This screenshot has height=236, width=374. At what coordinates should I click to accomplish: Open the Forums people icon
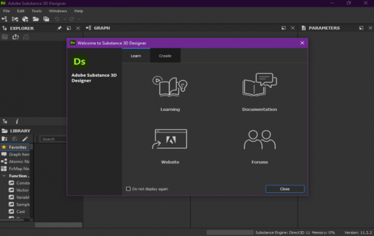click(260, 140)
